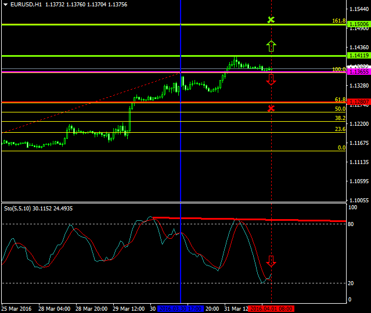The height and width of the screenshot is (313, 371).
Task: Click the magenta 1.13655 price label
Action: tap(358, 72)
